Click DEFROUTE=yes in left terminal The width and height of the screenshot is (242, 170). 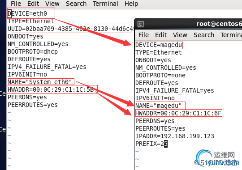point(29,59)
